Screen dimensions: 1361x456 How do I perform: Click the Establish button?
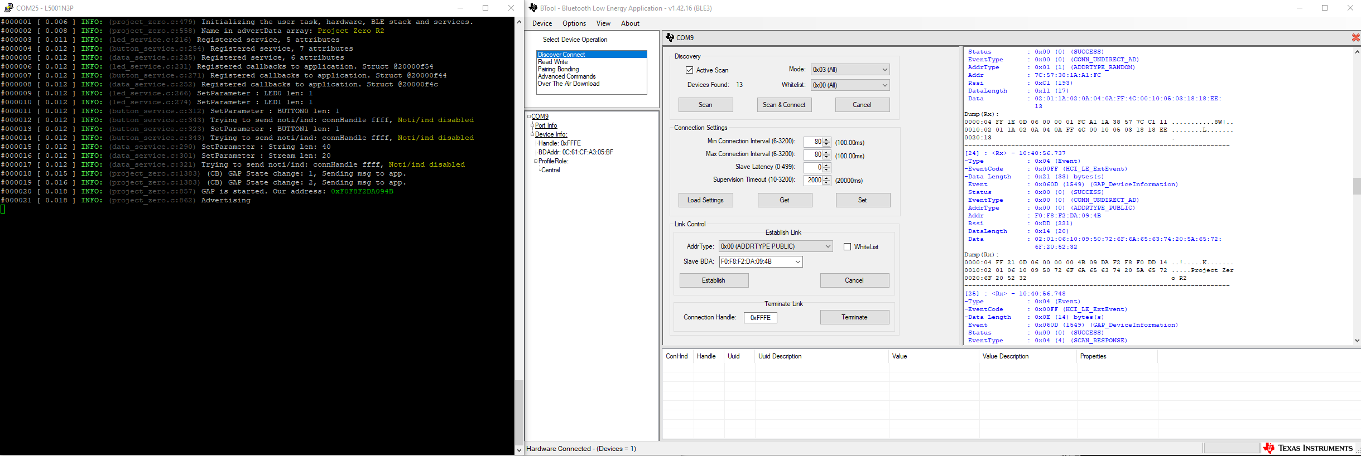click(x=714, y=280)
